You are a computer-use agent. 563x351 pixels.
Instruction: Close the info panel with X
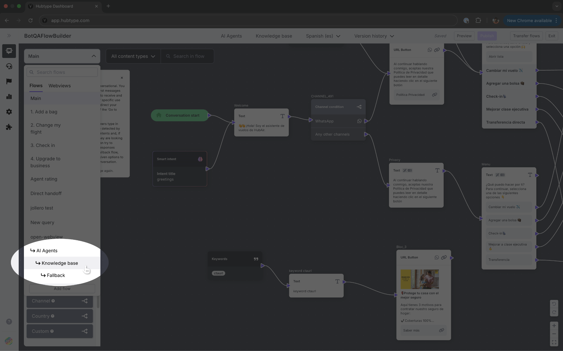[x=122, y=78]
